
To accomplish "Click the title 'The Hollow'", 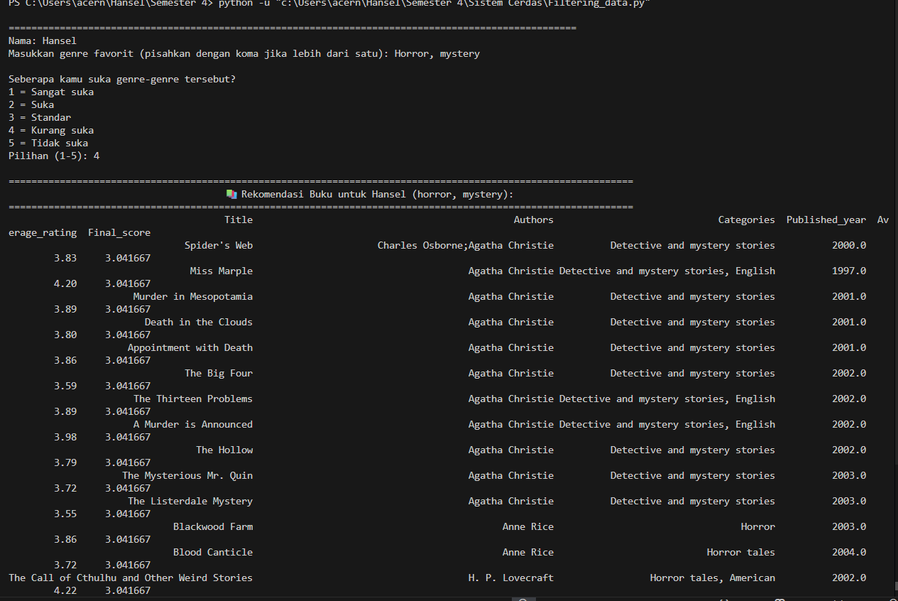I will click(224, 450).
